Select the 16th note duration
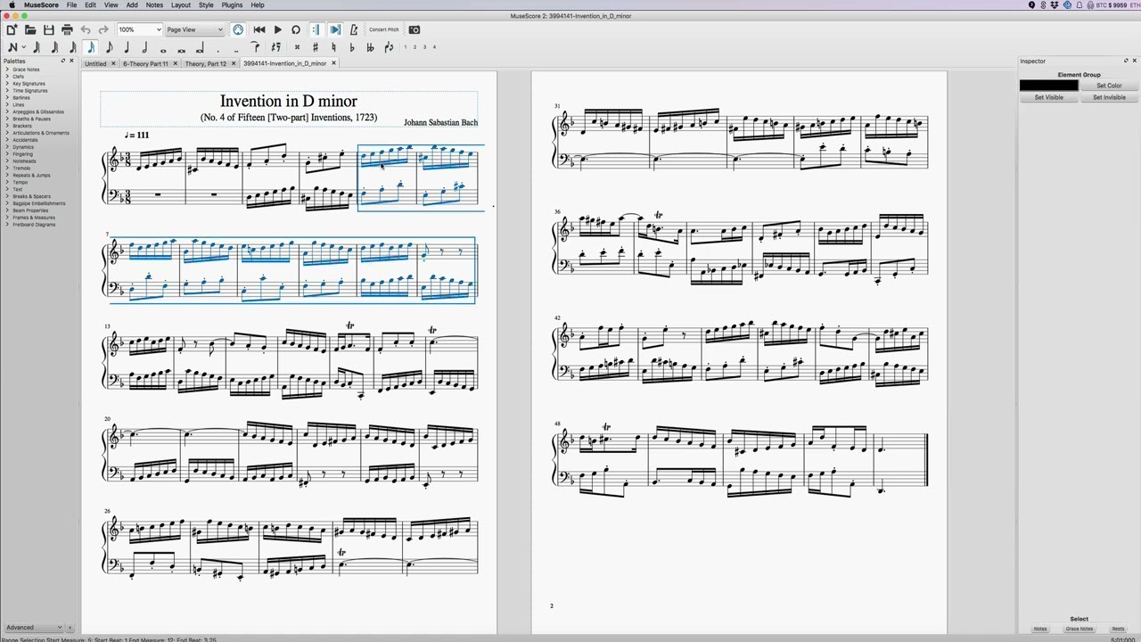This screenshot has height=642, width=1141. coord(91,47)
